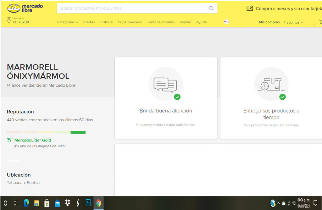The image size is (322, 210).
Task: Click 'Brinda buena atención' heading
Action: (x=166, y=111)
